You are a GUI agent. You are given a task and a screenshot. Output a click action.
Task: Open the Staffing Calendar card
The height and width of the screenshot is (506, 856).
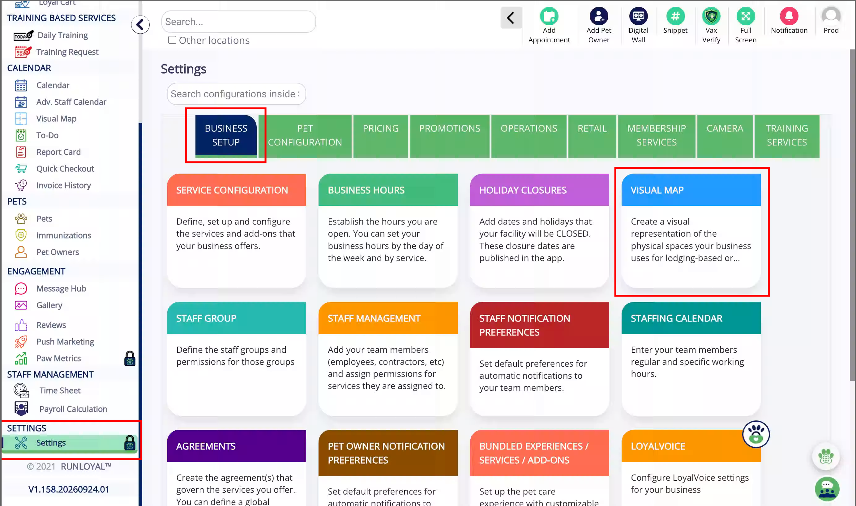coord(691,359)
